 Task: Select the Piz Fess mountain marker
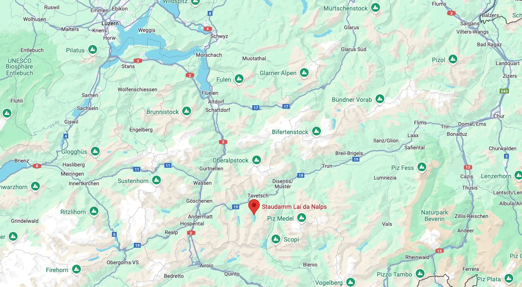coord(422,167)
